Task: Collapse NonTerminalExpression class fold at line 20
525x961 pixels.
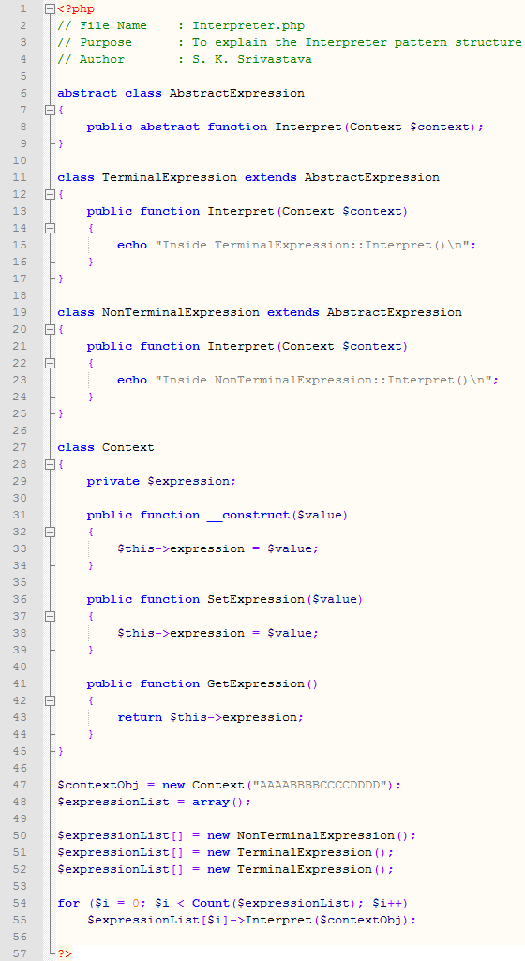Action: pos(50,329)
